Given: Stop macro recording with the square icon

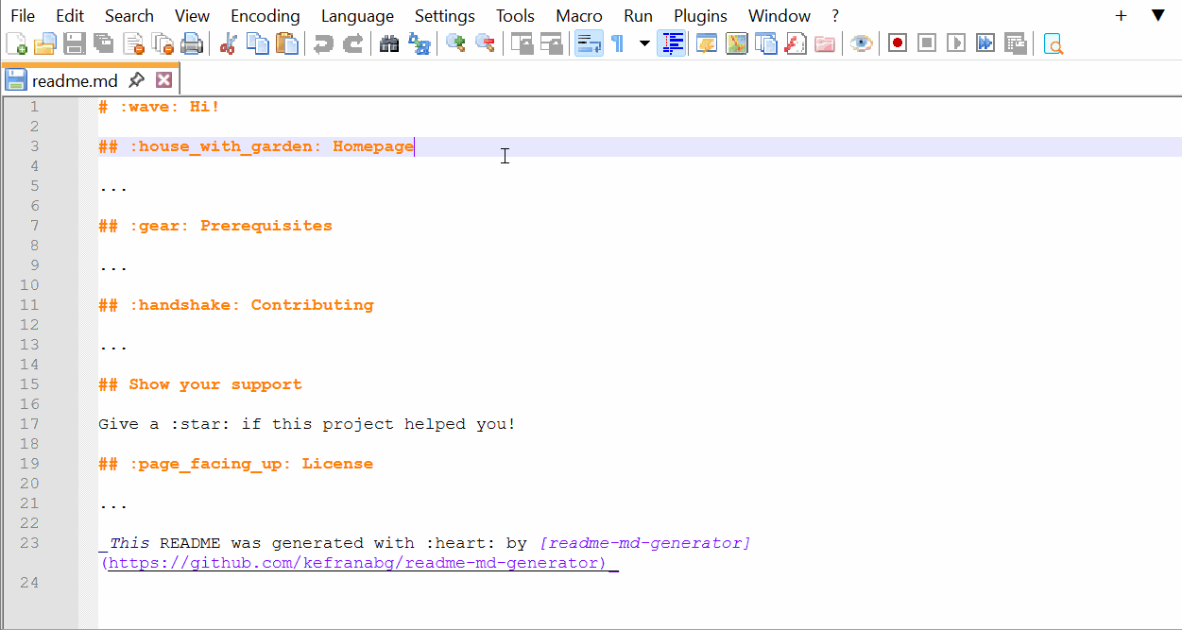Looking at the screenshot, I should (x=927, y=43).
